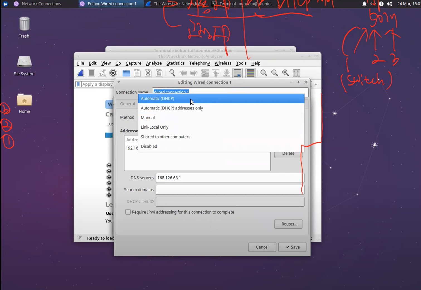Open the Wireshark Tools menu

click(241, 63)
